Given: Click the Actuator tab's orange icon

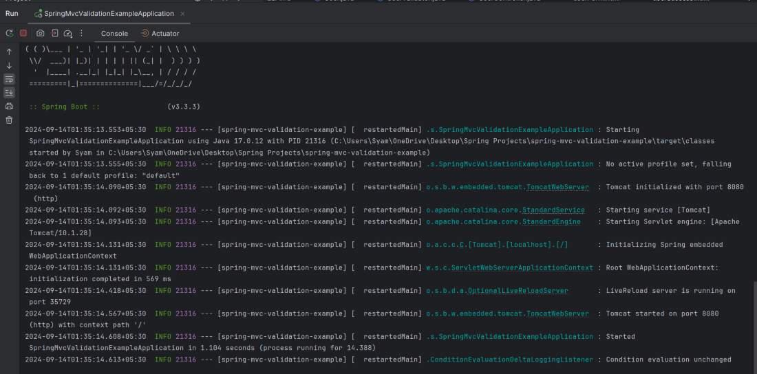Looking at the screenshot, I should coord(145,33).
